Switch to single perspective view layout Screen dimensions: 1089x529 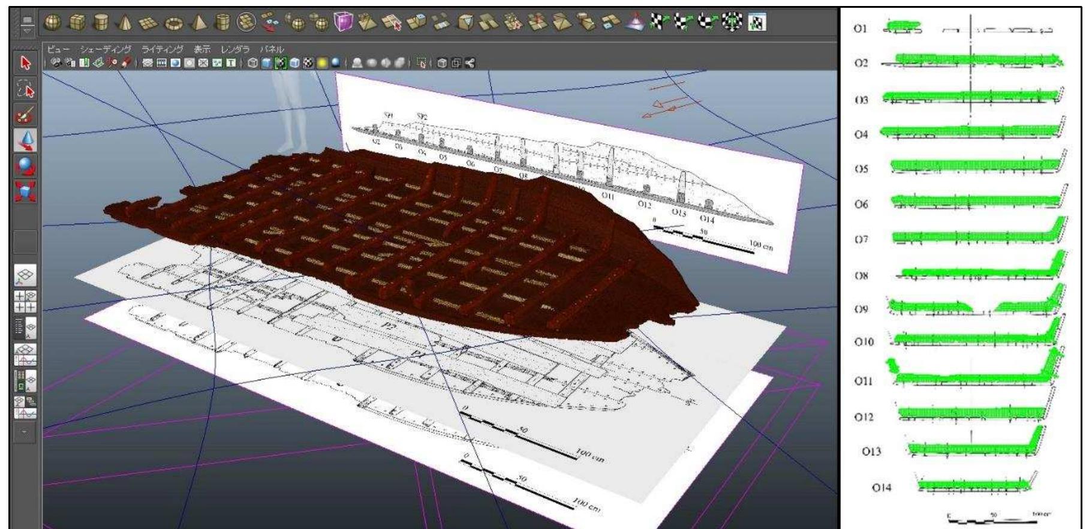25,275
